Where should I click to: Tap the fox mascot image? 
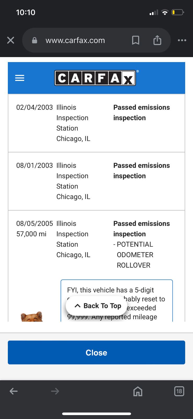[32, 317]
